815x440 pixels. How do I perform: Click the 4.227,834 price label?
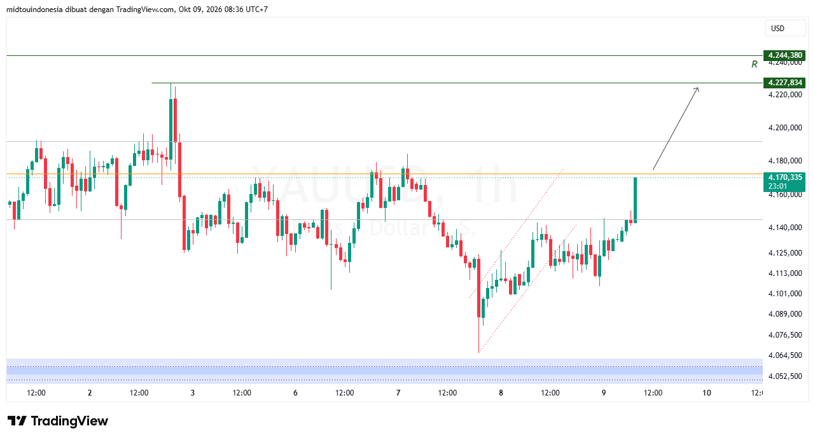click(x=784, y=83)
